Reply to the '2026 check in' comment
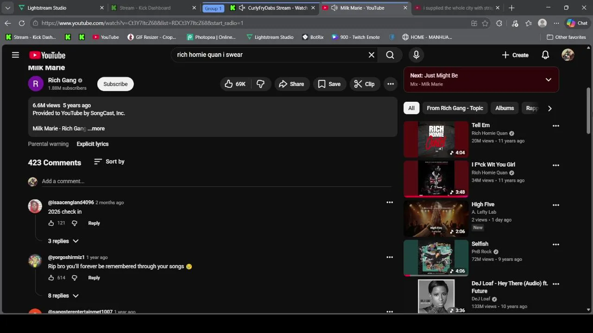Screen dimensions: 593x333 [94, 223]
